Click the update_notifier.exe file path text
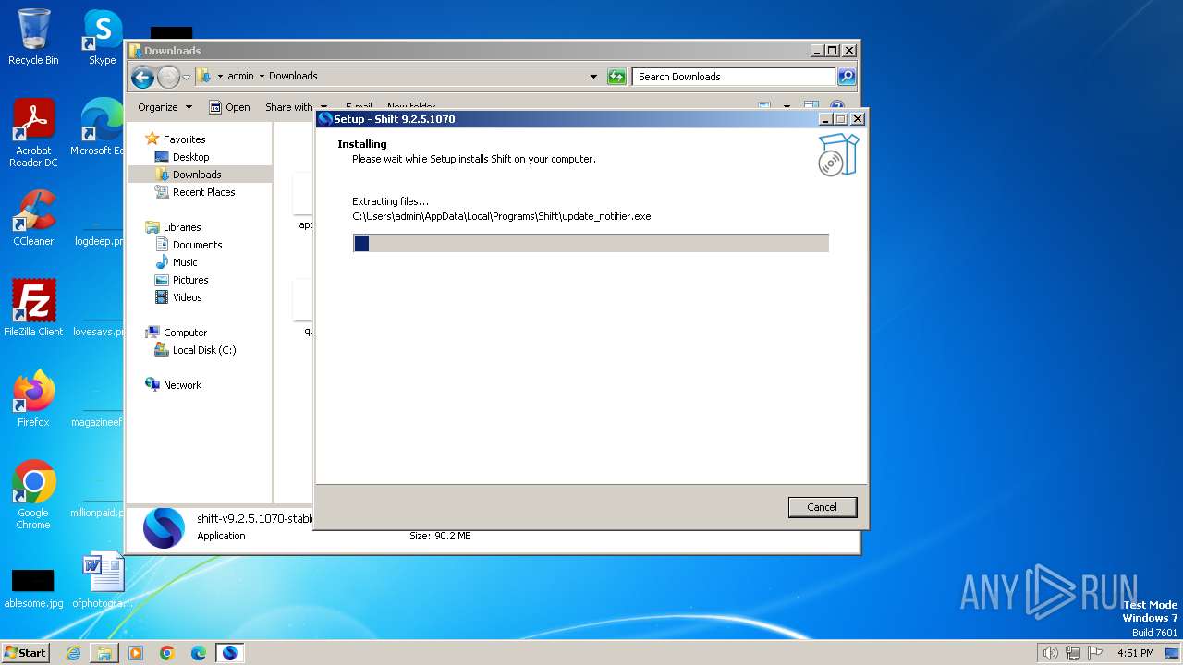 [x=501, y=216]
